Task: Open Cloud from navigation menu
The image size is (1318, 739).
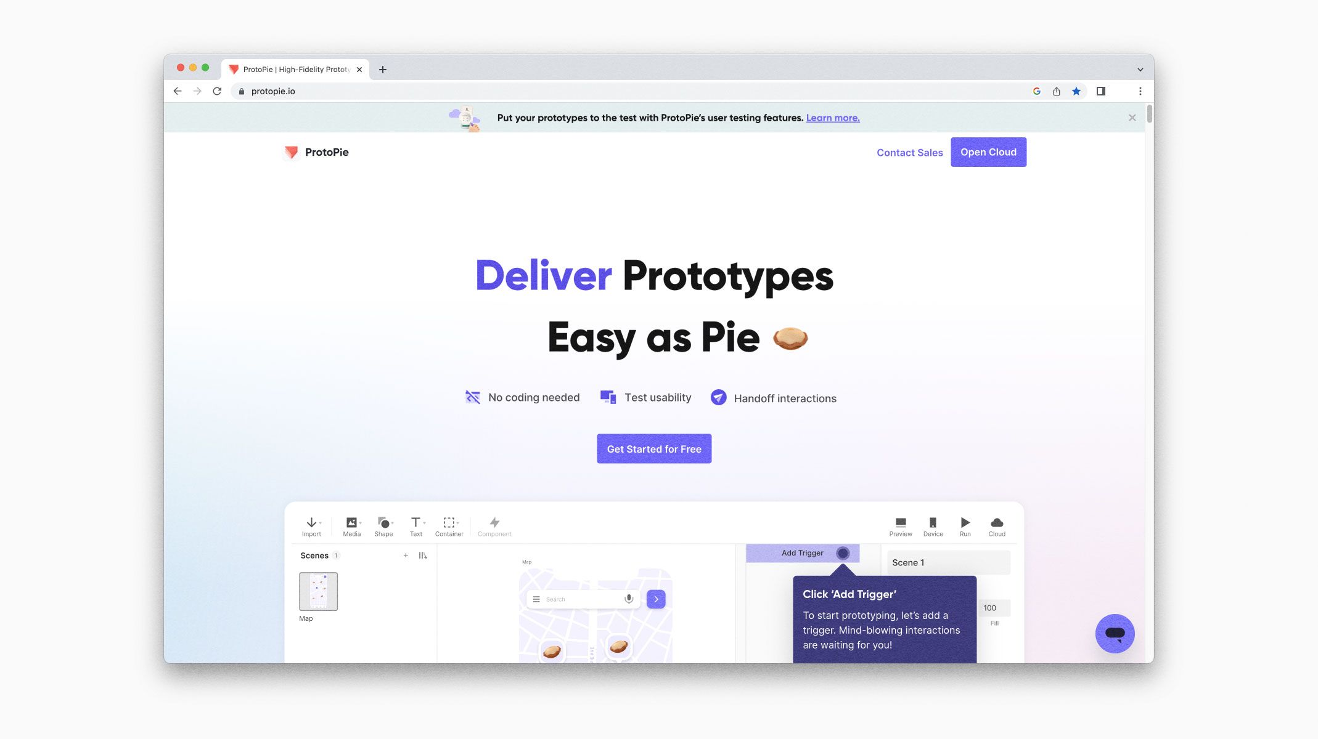Action: pos(988,152)
